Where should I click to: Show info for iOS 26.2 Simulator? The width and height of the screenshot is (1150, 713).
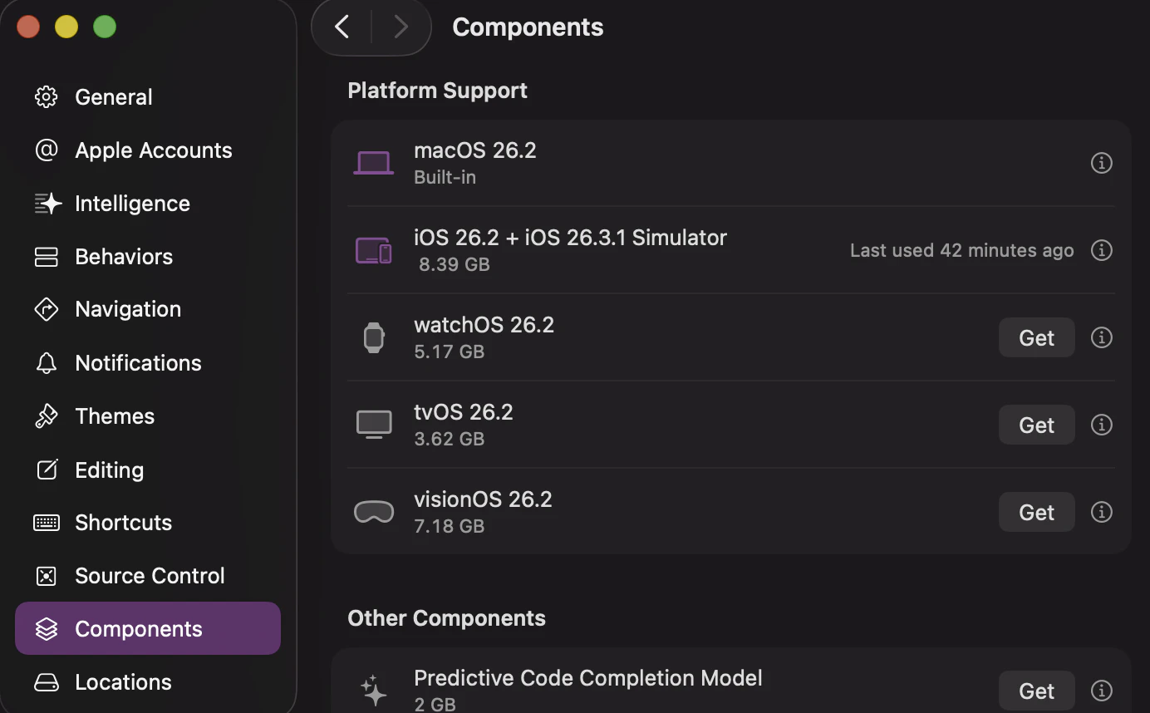[x=1102, y=250]
